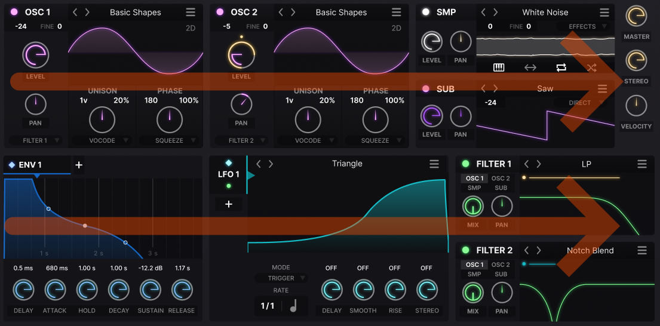
Task: Click the sampler keyboard keytrack icon
Action: (x=499, y=67)
